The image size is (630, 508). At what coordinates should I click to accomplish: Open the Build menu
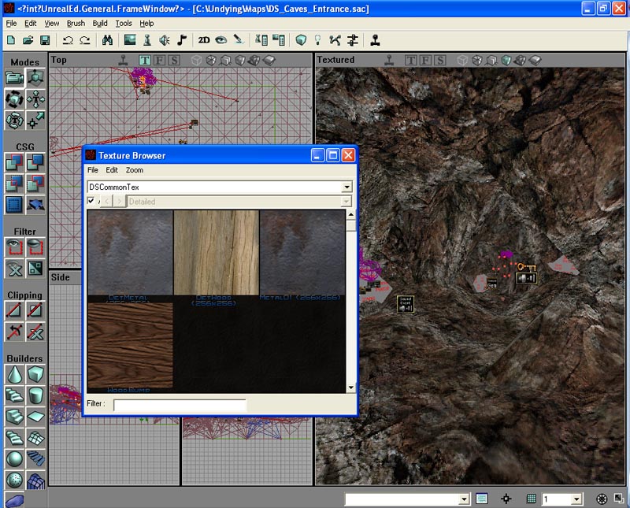100,24
